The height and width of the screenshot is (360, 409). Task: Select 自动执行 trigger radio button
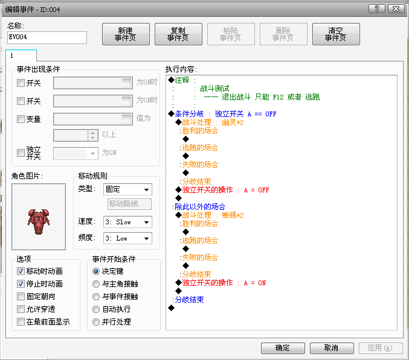(x=96, y=309)
